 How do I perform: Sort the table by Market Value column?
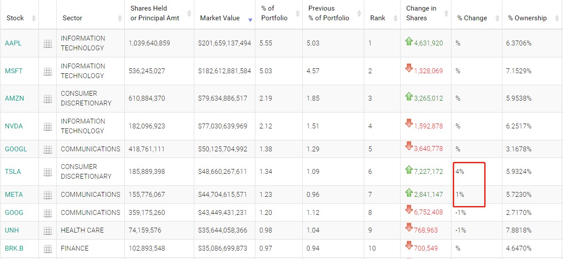pos(220,18)
